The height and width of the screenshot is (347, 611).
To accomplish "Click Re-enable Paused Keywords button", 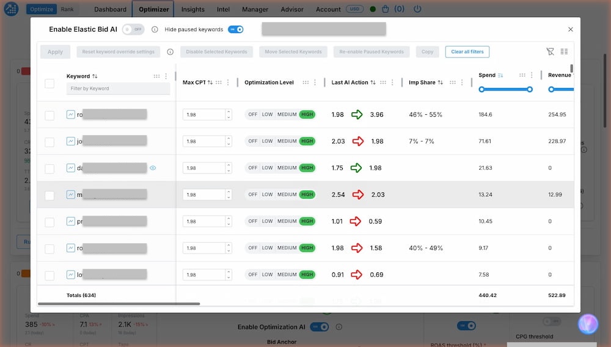I will 371,52.
